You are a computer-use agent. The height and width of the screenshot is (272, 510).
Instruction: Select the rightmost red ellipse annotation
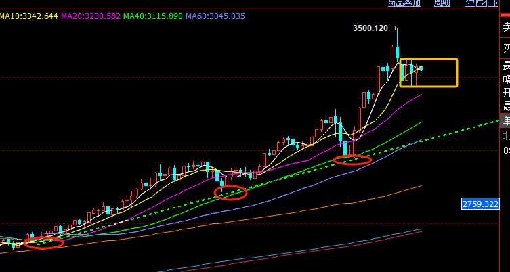click(353, 160)
